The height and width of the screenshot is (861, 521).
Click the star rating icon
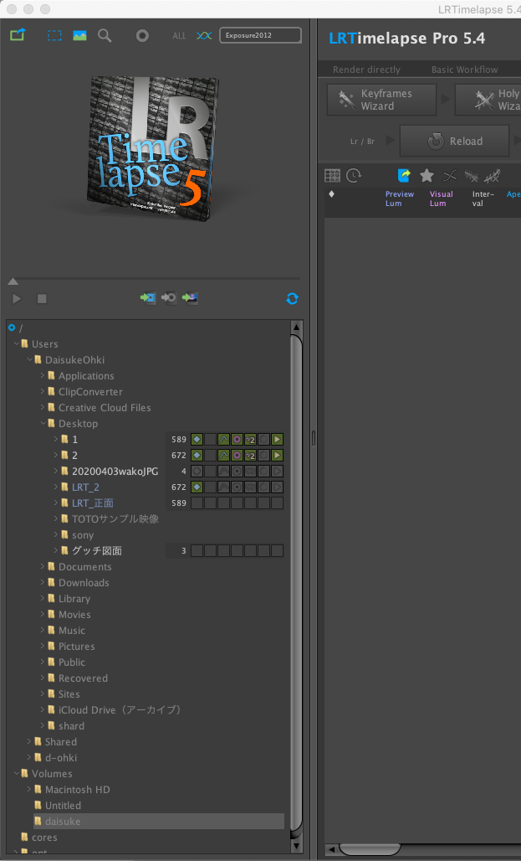point(427,176)
